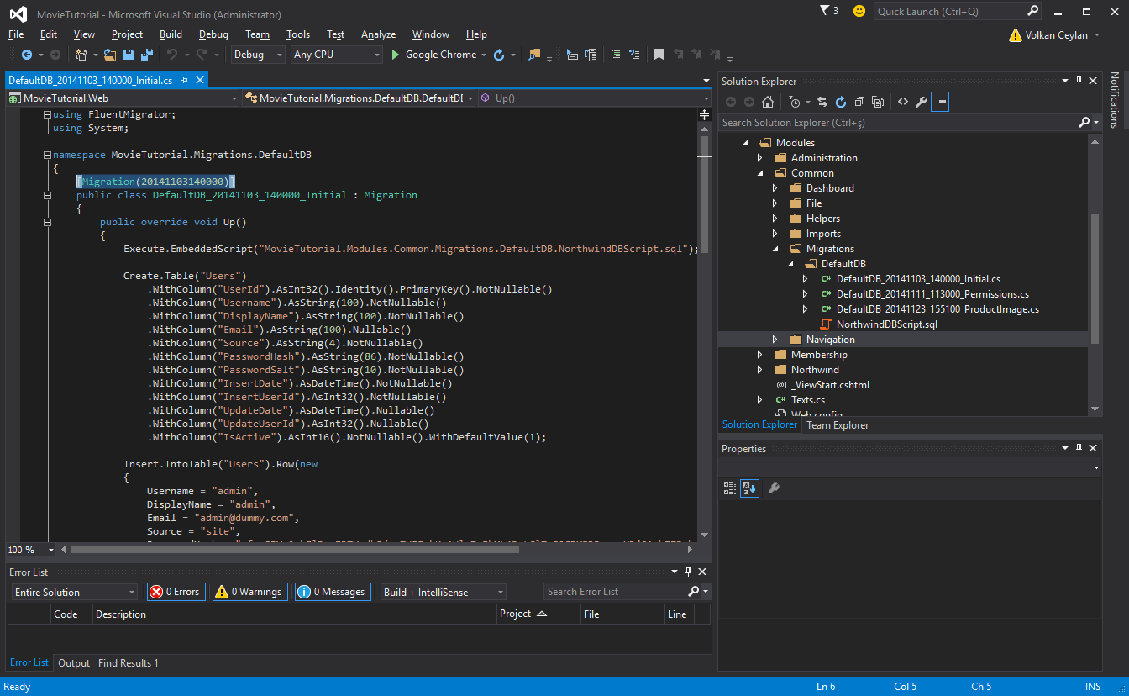The height and width of the screenshot is (696, 1129).
Task: Click the feedback smiley icon
Action: (859, 11)
